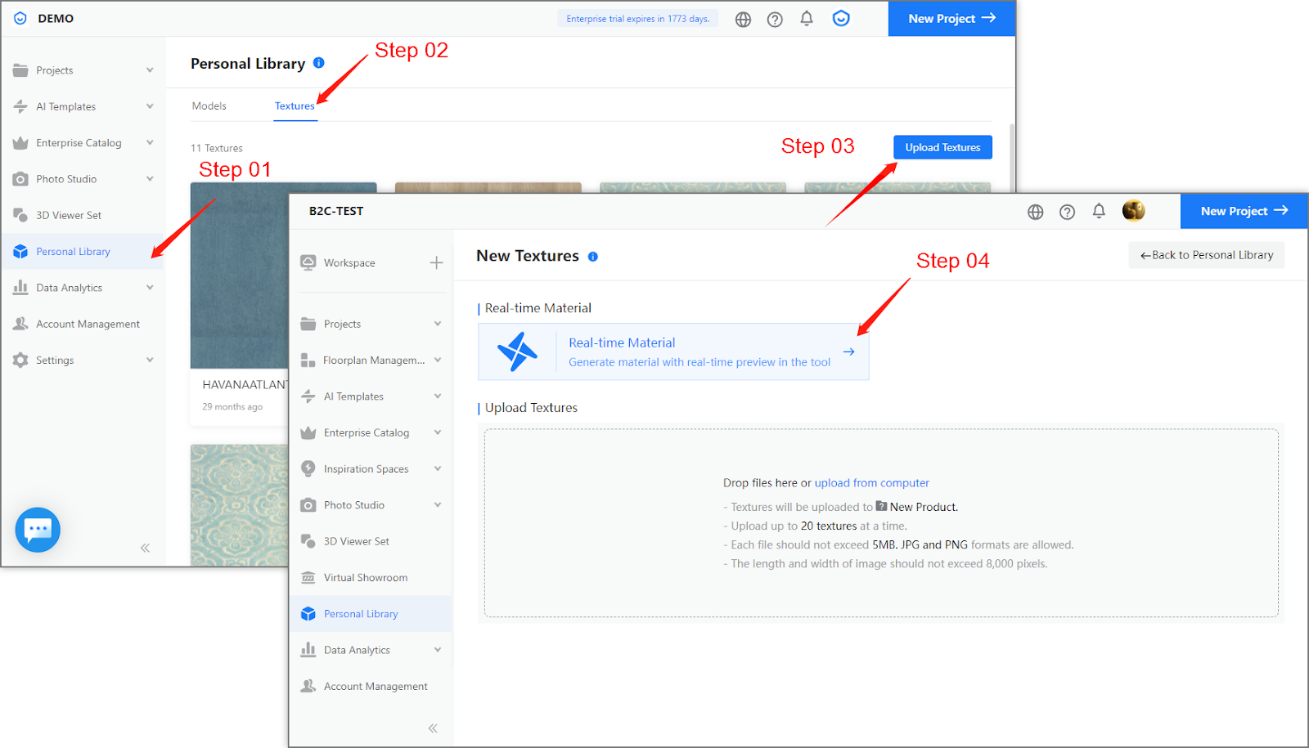Click the 'Enterprise trial expires in 1773 days.' notice
The height and width of the screenshot is (748, 1309).
click(638, 19)
